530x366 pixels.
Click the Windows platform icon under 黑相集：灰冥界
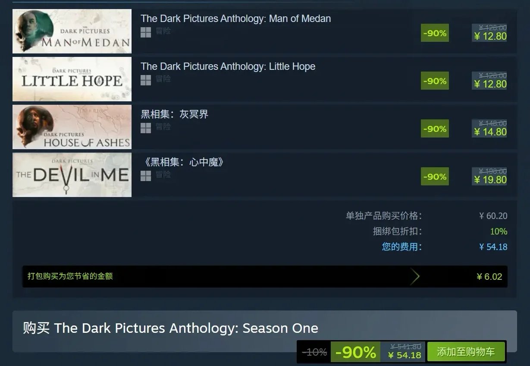click(146, 128)
